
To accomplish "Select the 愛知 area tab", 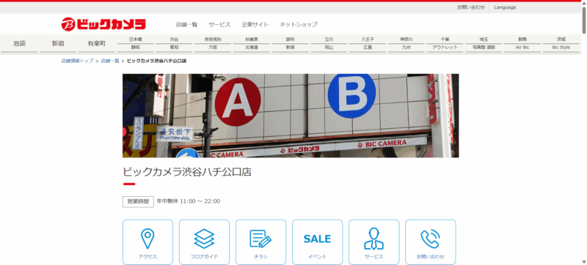I will point(174,48).
